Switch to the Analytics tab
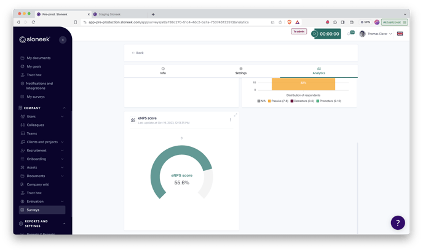This screenshot has width=423, height=252. 319,71
